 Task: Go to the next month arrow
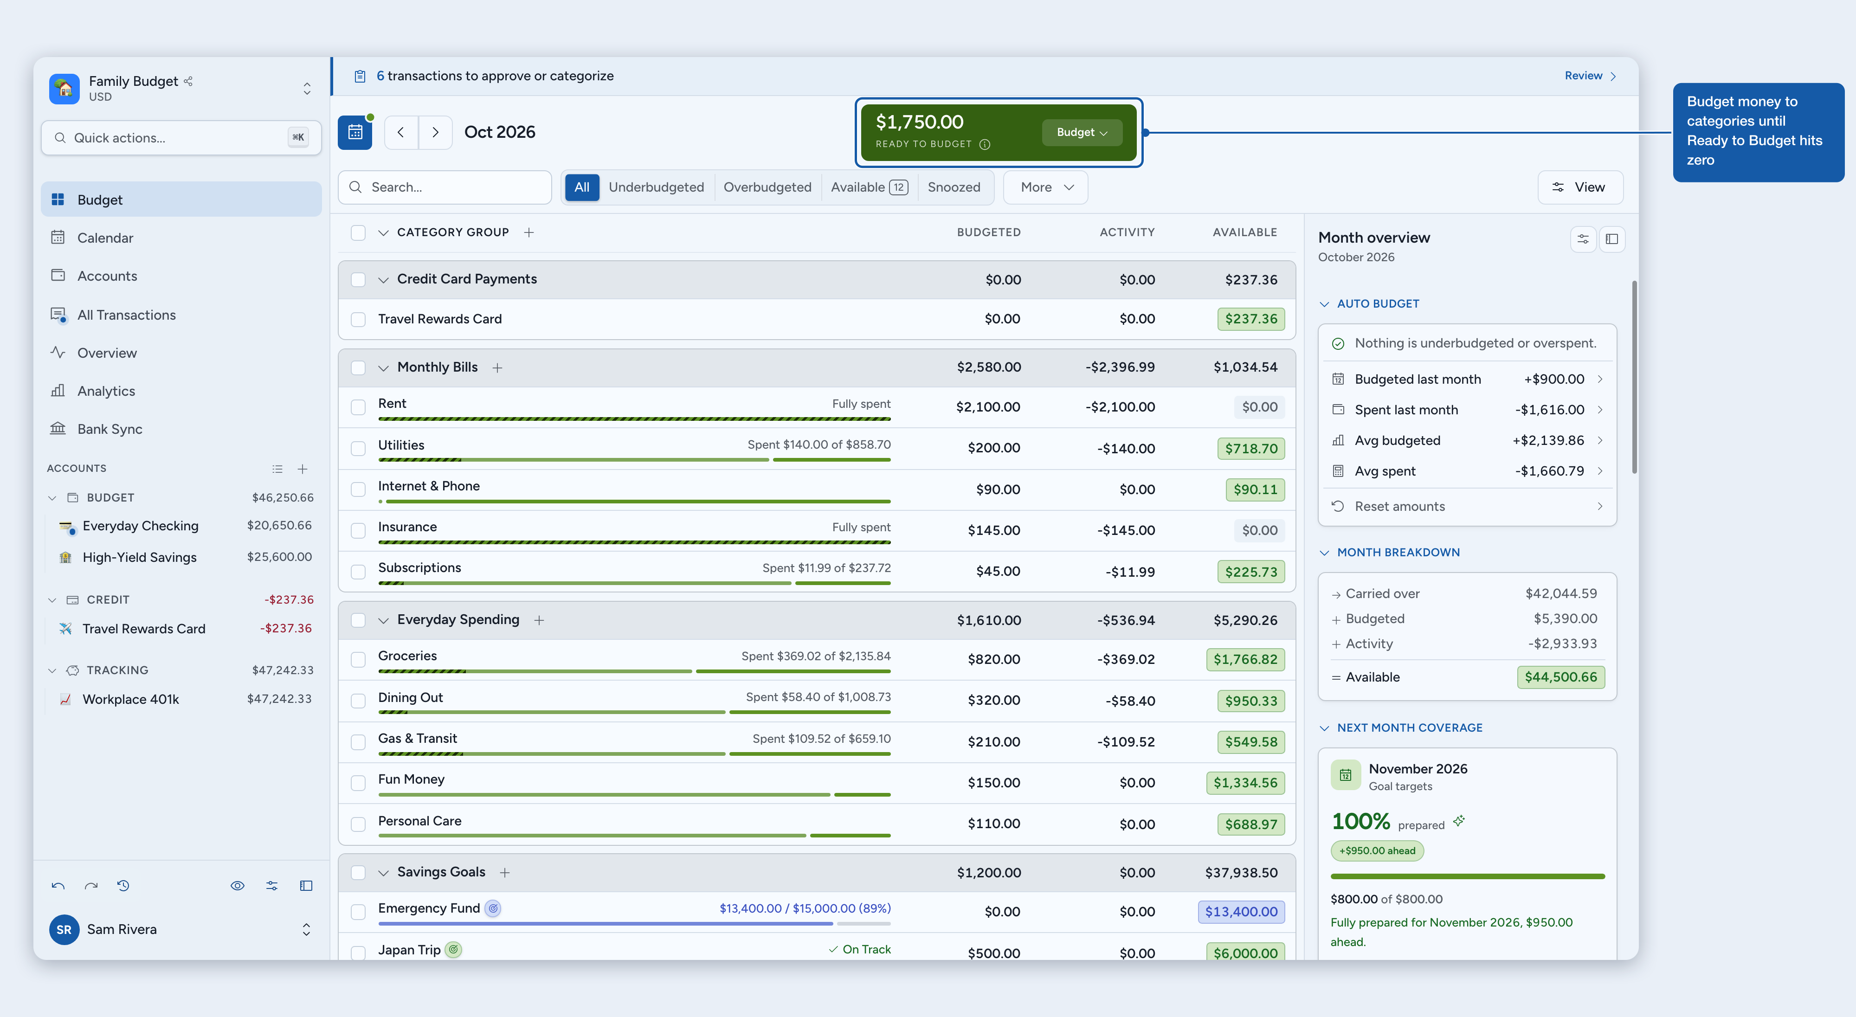tap(435, 133)
